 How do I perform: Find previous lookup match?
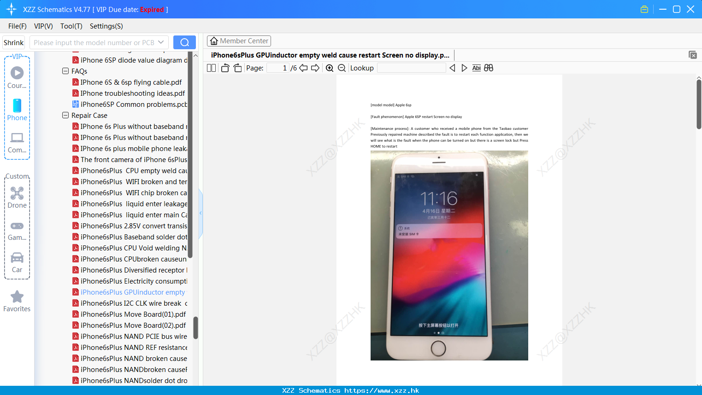[x=452, y=68]
